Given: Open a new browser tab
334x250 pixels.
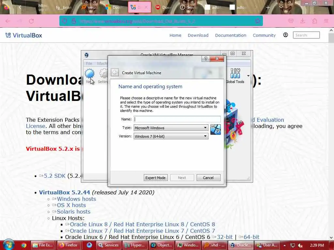Looking at the screenshot, I should (268, 7).
